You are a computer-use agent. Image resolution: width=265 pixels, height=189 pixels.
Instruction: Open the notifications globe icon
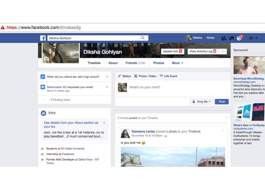pyautogui.click(x=239, y=38)
